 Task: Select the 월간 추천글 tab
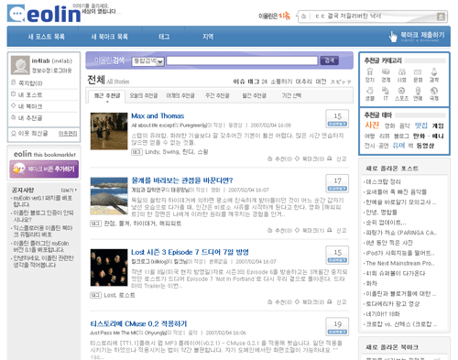point(255,96)
